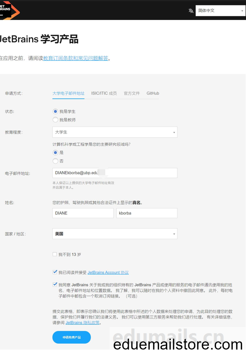Click the email address input field

click(x=115, y=173)
